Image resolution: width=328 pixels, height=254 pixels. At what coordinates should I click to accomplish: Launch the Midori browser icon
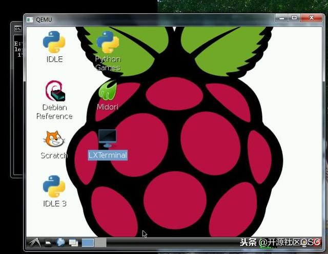(x=108, y=90)
